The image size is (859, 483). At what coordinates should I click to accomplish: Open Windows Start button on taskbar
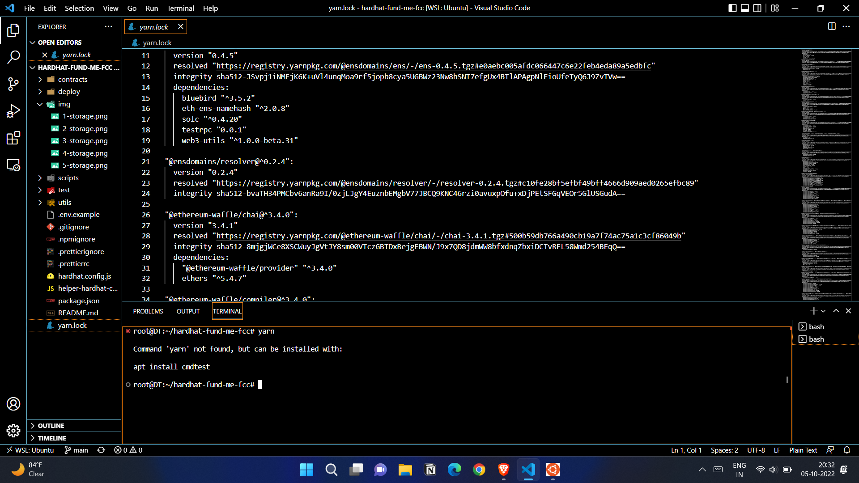306,470
